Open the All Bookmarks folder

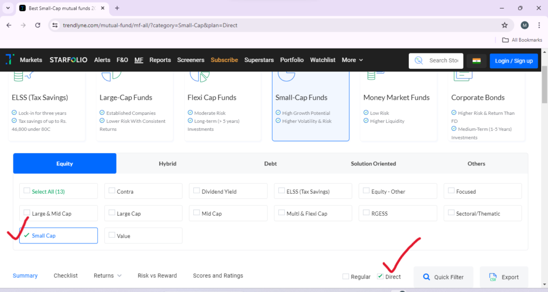[x=522, y=40]
